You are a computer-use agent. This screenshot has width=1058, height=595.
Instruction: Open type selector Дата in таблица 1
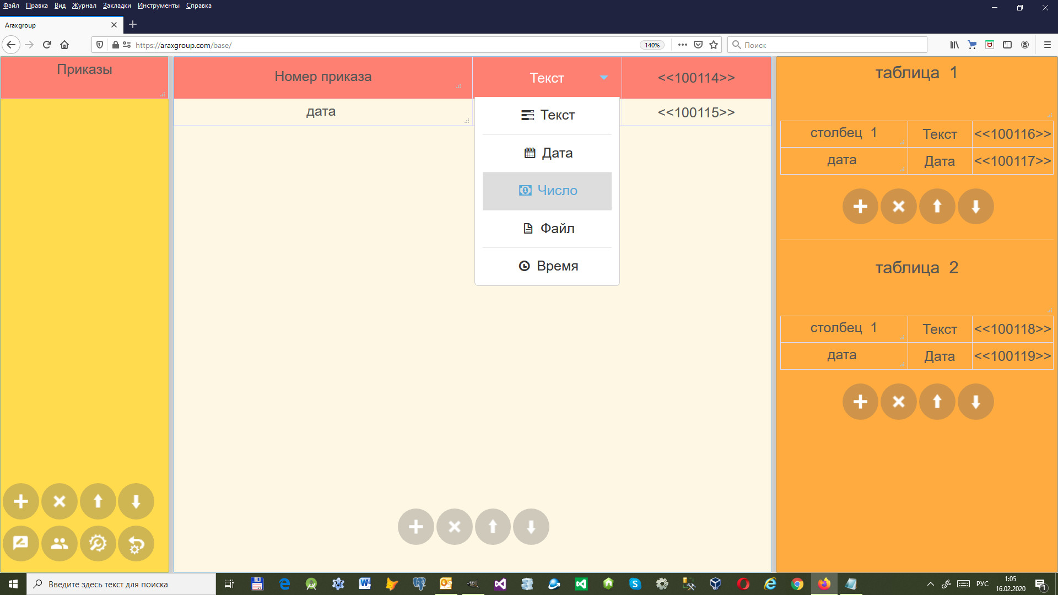[939, 161]
